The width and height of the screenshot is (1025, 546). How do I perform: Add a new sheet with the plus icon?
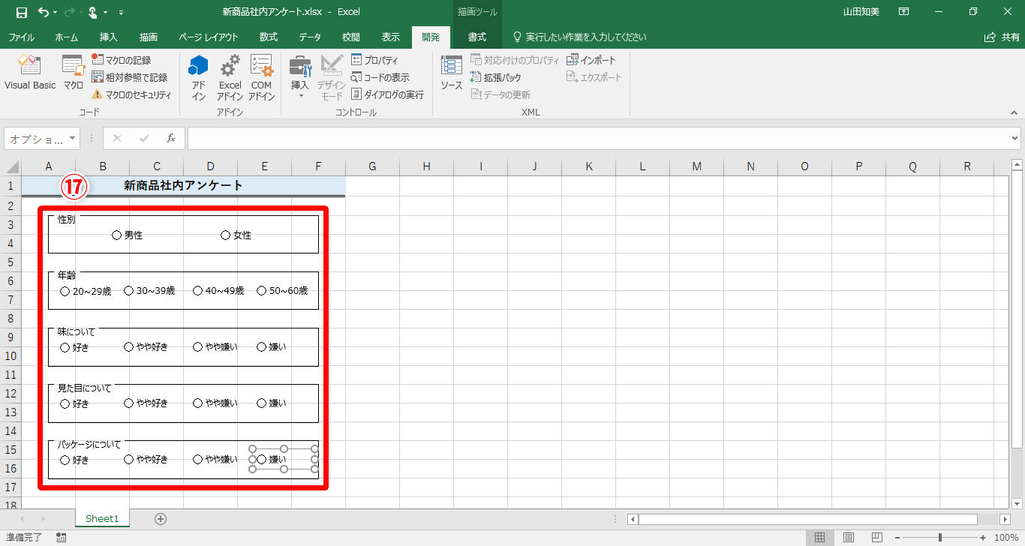(160, 518)
